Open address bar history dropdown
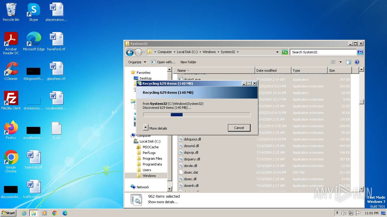 click(277, 52)
